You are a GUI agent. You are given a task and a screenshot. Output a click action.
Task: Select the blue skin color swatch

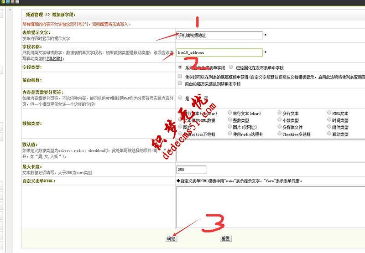[x=8, y=2]
